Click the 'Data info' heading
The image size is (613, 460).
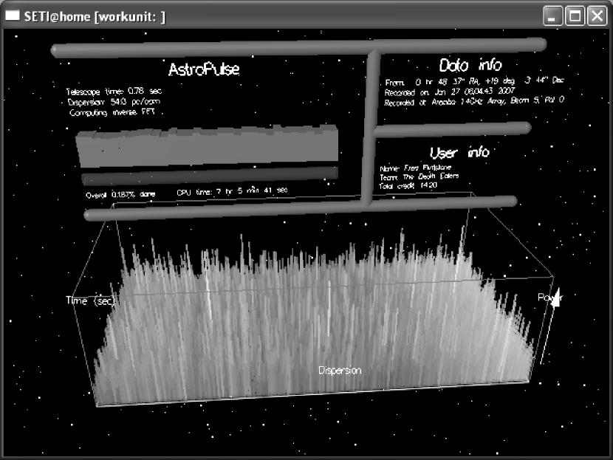click(470, 65)
